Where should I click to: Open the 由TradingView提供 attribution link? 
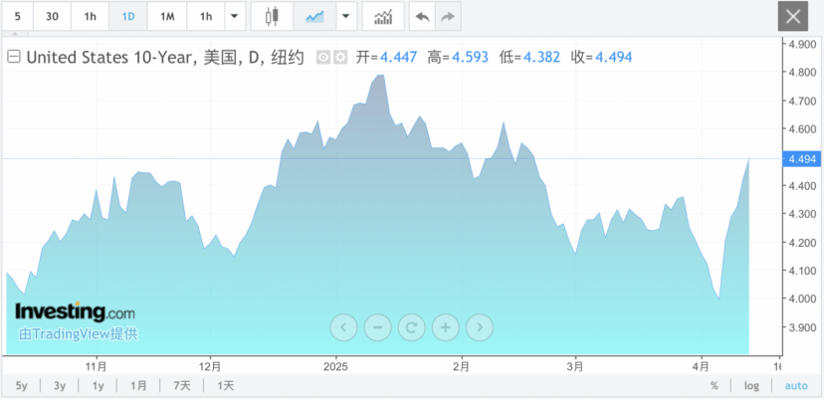tap(79, 333)
